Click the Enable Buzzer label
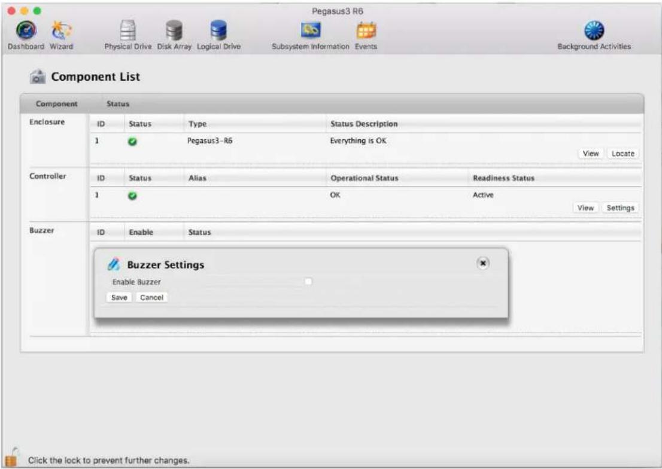The image size is (662, 469). point(136,282)
